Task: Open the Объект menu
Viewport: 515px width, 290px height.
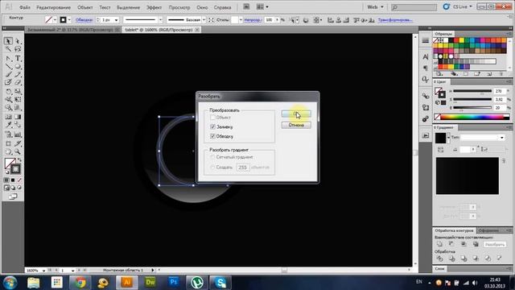Action: [x=85, y=7]
